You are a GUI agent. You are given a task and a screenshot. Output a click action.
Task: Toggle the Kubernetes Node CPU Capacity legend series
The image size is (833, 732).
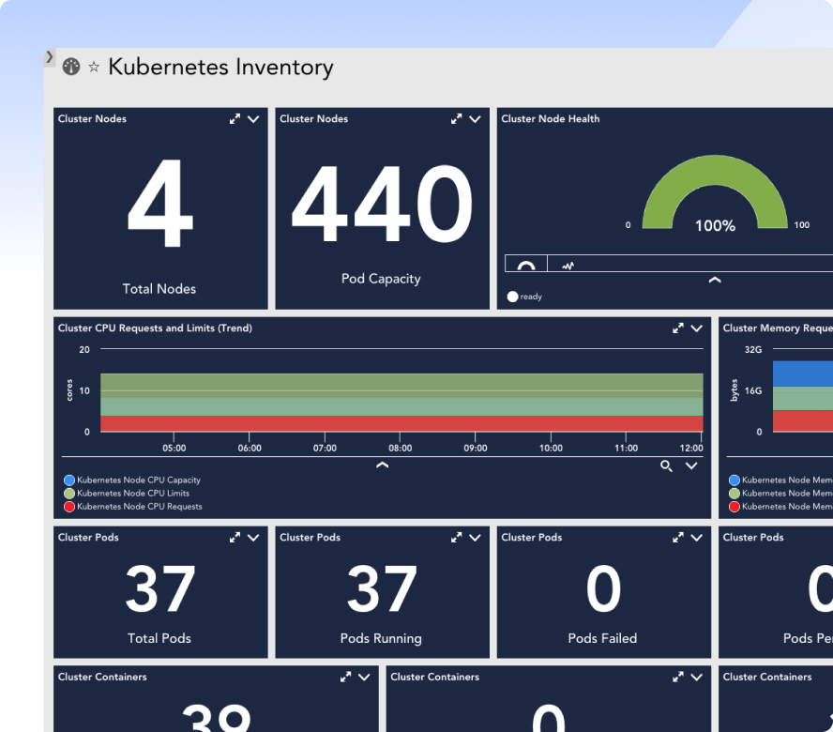[132, 480]
